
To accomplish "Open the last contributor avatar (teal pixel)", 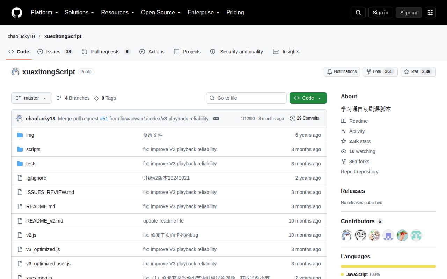I will click(x=416, y=235).
